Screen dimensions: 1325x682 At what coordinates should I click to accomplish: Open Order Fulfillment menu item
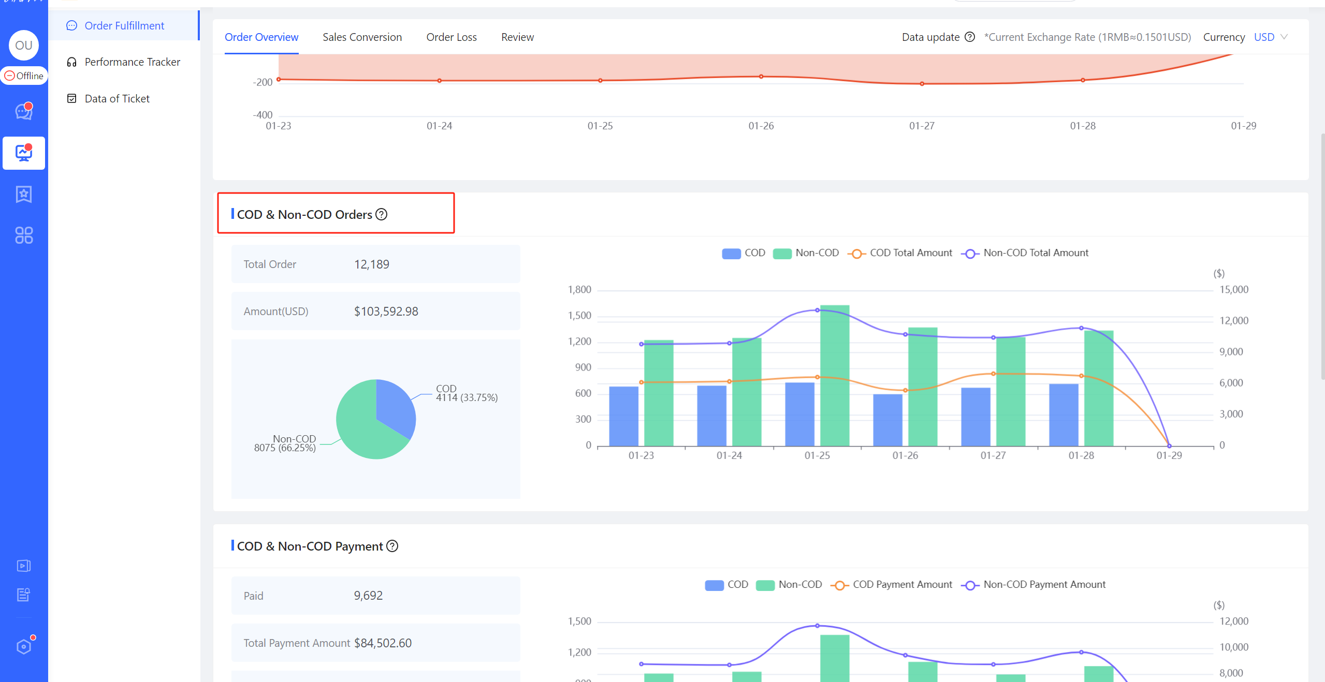[124, 25]
